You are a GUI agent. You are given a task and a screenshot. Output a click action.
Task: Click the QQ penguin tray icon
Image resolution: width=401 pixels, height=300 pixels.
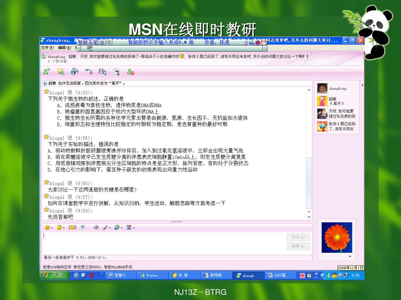click(x=334, y=275)
